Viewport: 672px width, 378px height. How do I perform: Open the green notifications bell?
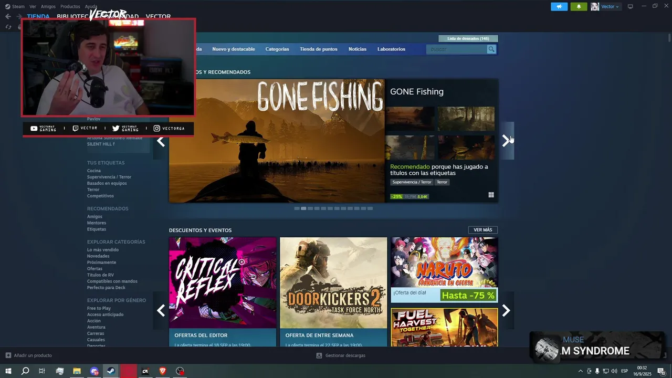pyautogui.click(x=579, y=6)
